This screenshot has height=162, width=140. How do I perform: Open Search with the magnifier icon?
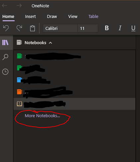tap(5, 57)
